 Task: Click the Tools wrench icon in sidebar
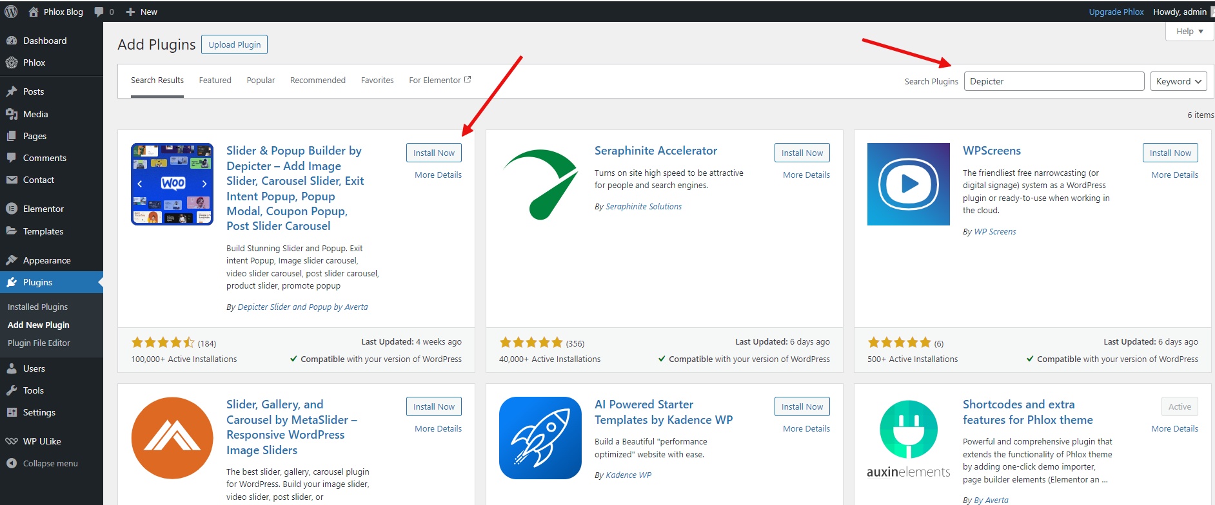tap(12, 390)
